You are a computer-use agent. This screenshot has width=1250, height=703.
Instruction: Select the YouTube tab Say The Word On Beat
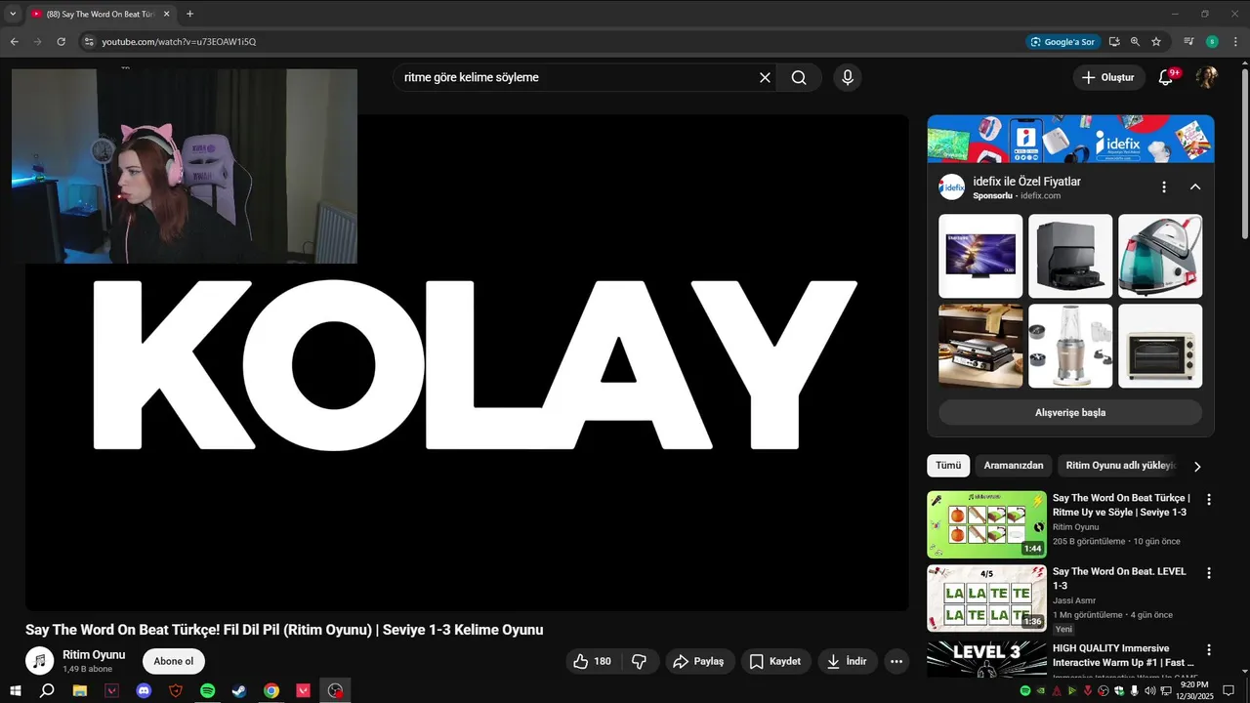pos(101,14)
